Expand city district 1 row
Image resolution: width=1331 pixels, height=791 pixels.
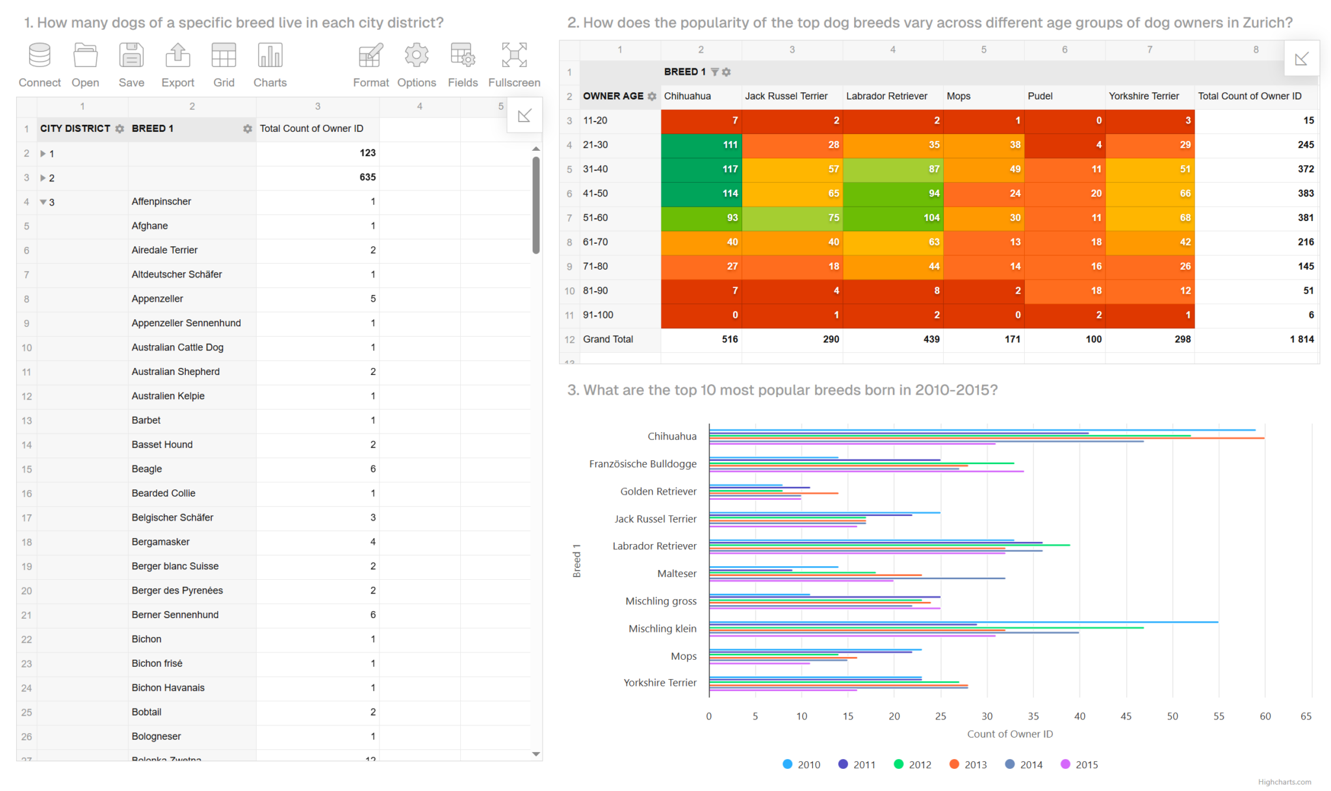(44, 153)
